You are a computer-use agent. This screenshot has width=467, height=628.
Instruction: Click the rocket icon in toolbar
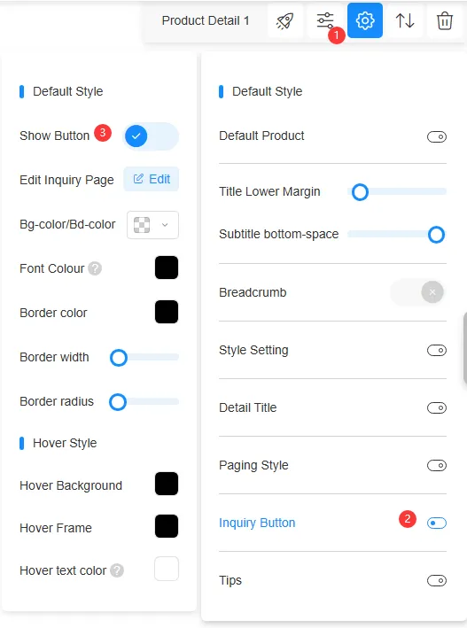[x=284, y=21]
